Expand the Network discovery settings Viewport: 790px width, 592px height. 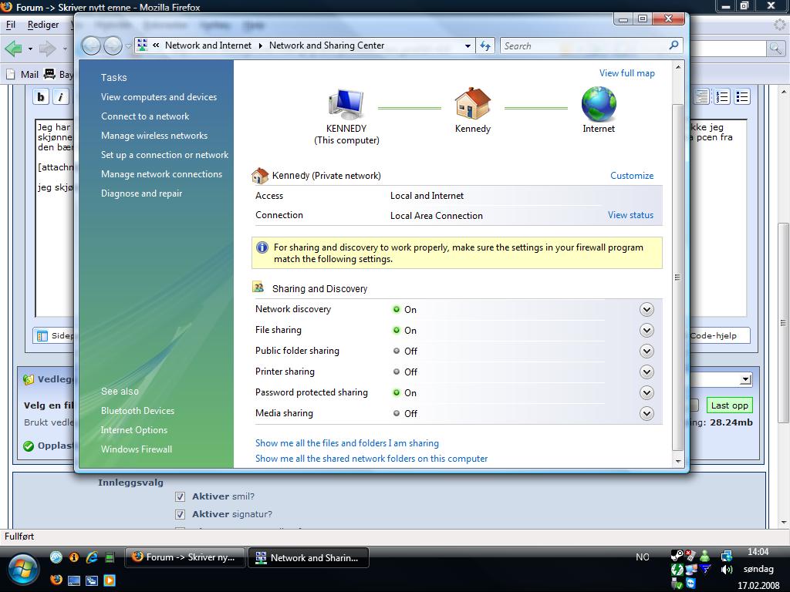[x=647, y=310]
